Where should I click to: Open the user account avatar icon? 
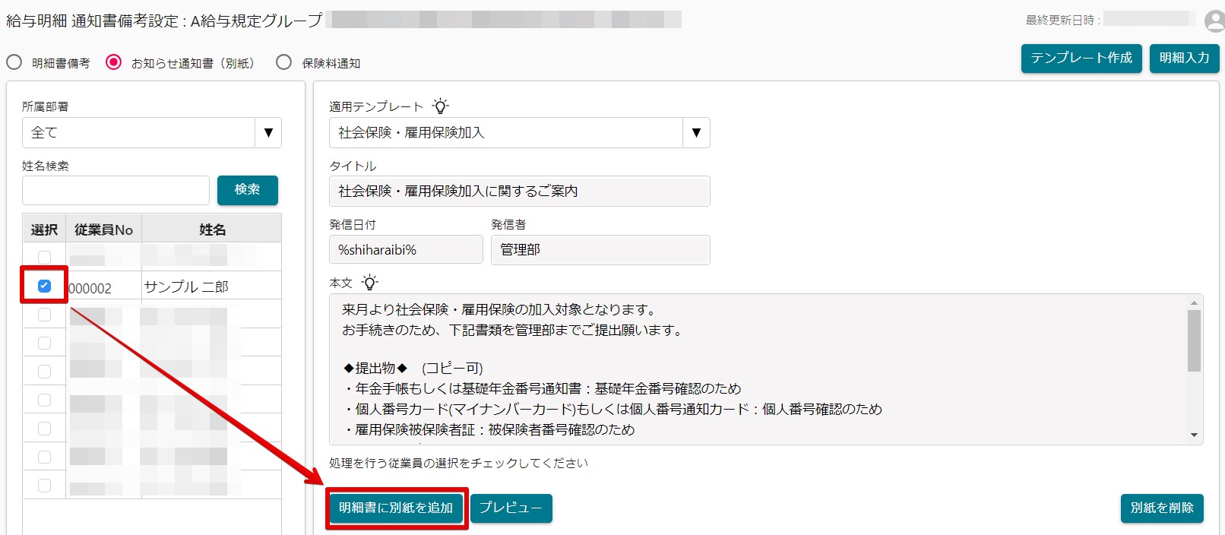(1215, 21)
